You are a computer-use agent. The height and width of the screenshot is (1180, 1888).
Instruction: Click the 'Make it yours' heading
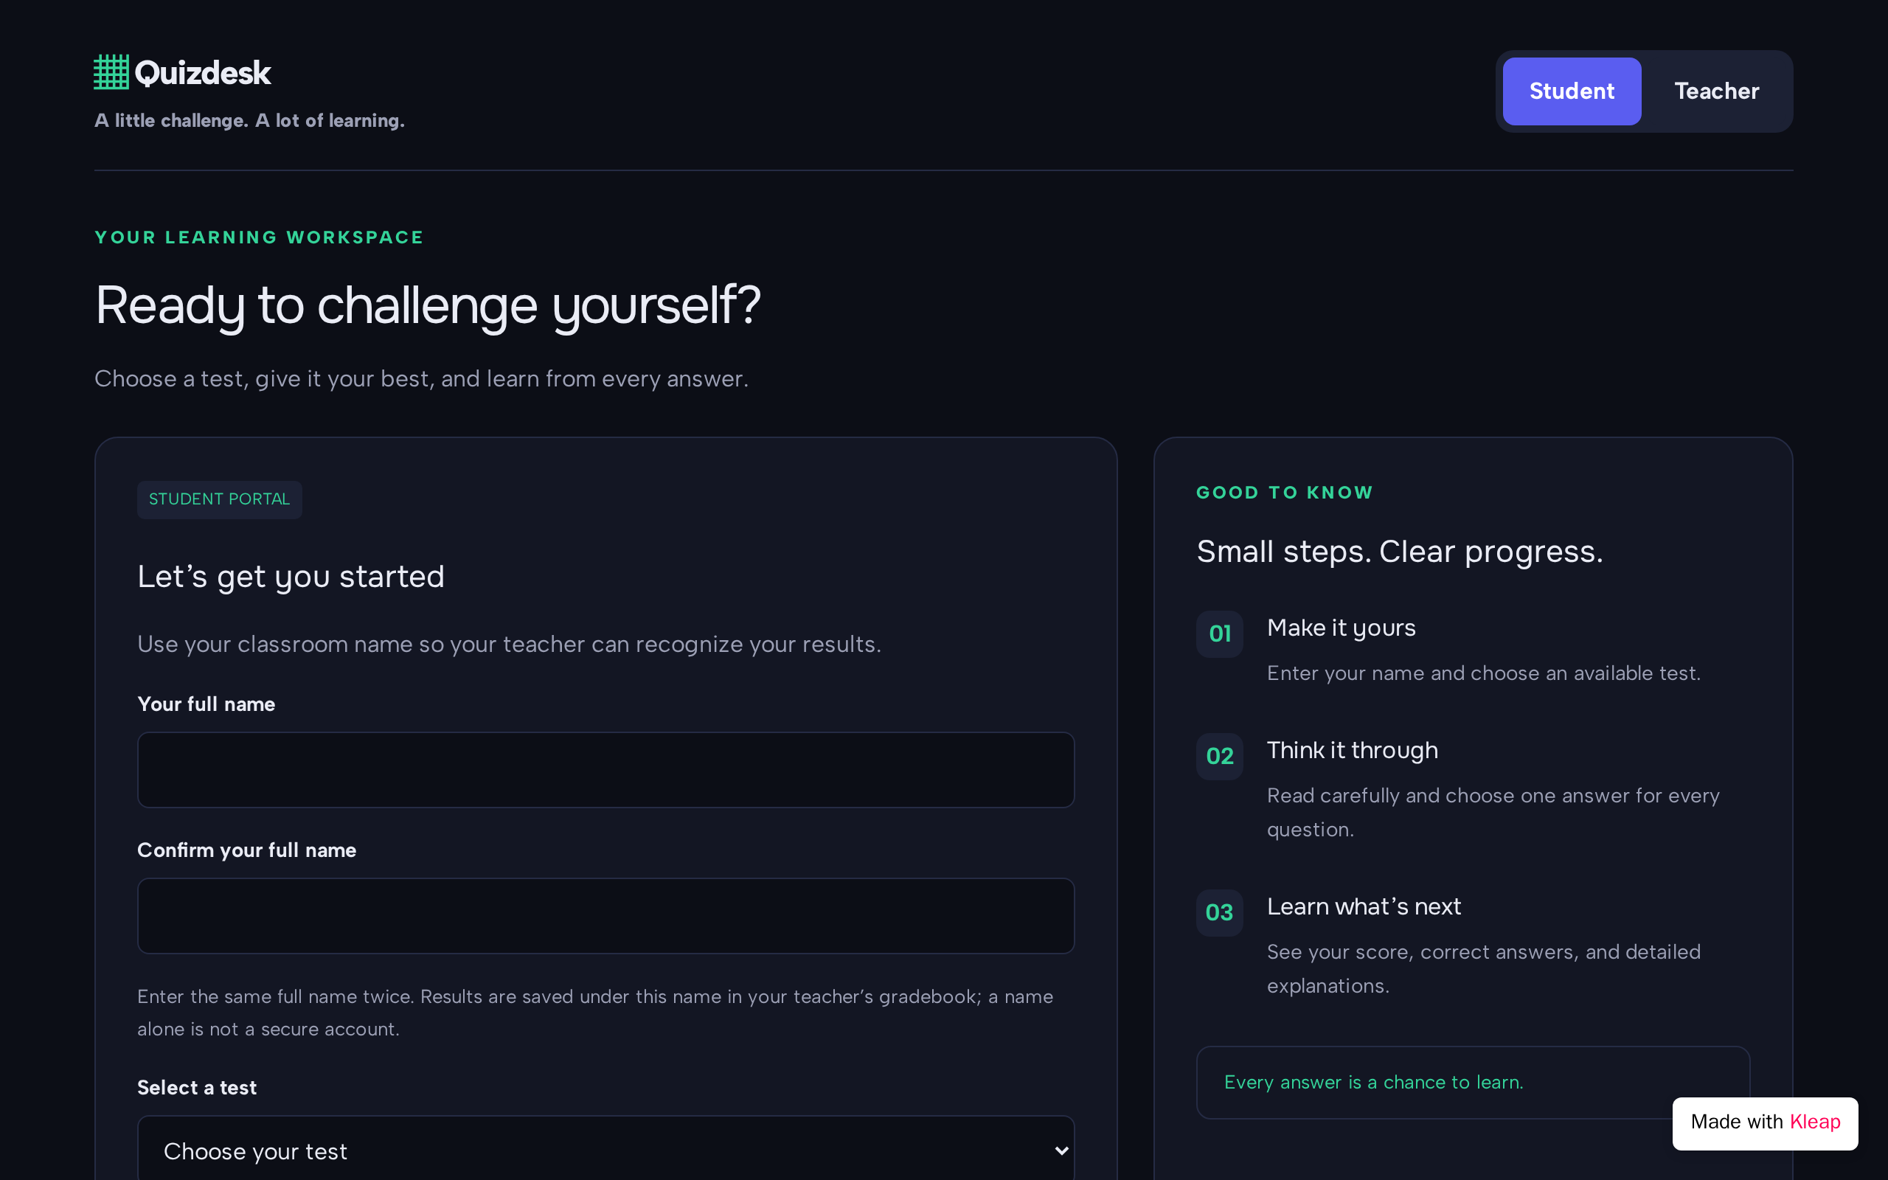tap(1340, 628)
